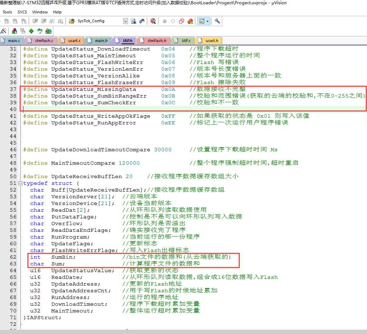Click Incremental Find binoculars icon
367x334 pixels.
(x=142, y=21)
